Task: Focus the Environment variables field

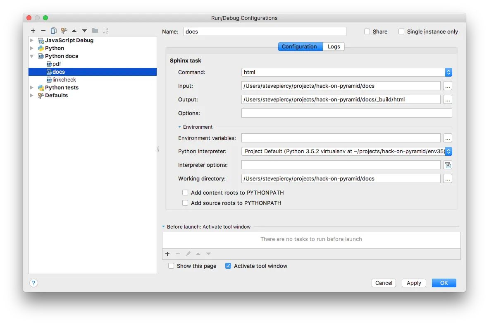Action: [x=341, y=138]
